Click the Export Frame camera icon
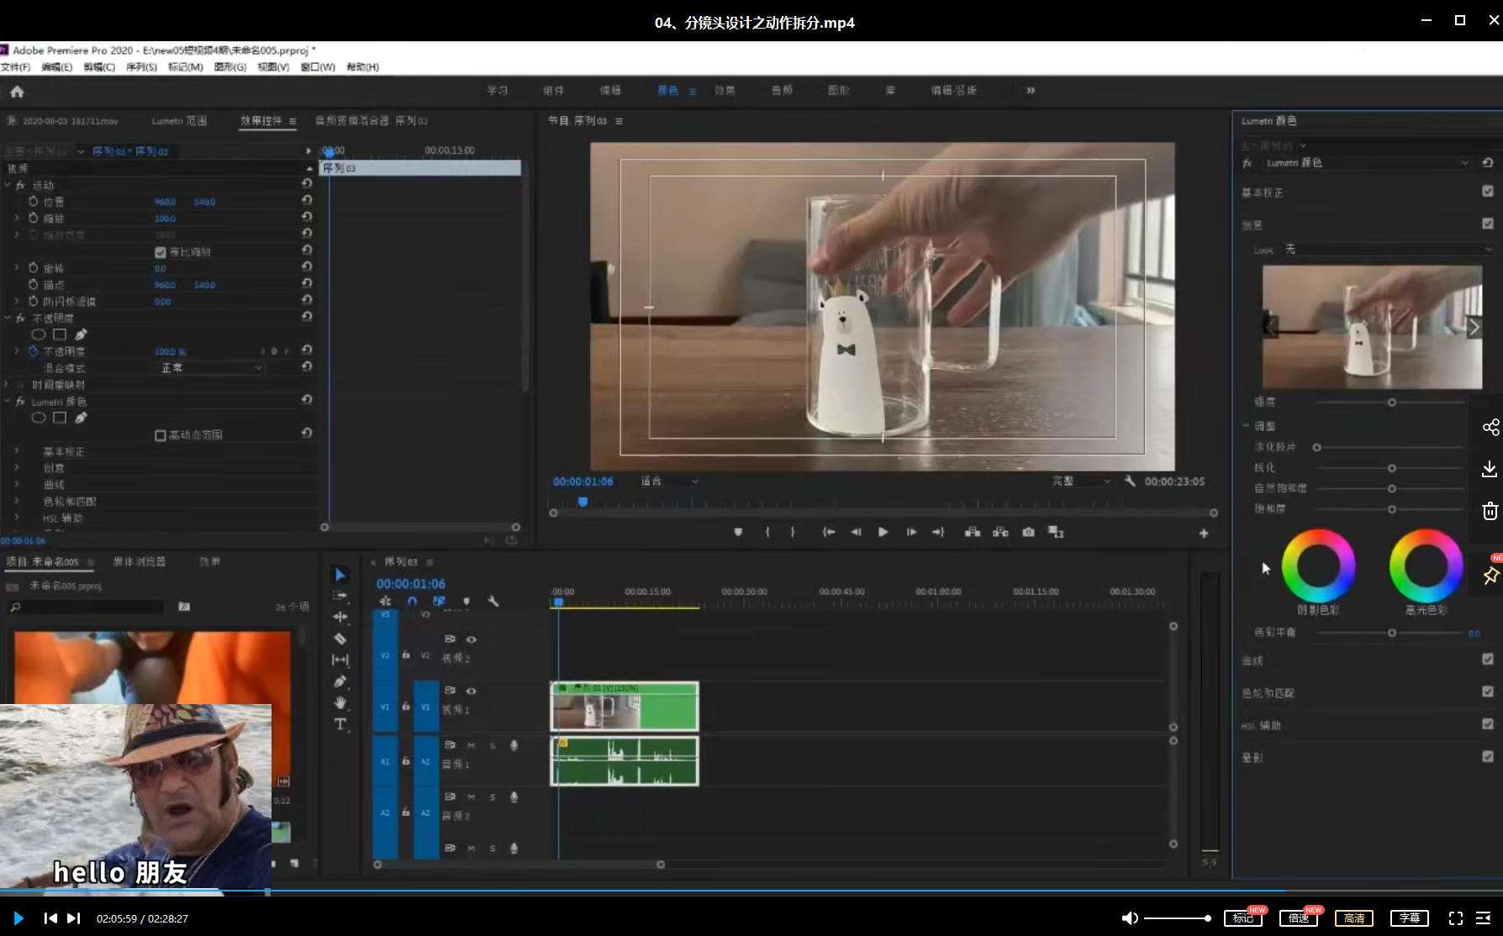This screenshot has height=936, width=1503. tap(1028, 532)
